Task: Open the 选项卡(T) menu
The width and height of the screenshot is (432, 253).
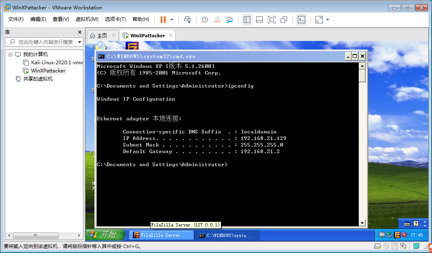Action: coord(115,19)
